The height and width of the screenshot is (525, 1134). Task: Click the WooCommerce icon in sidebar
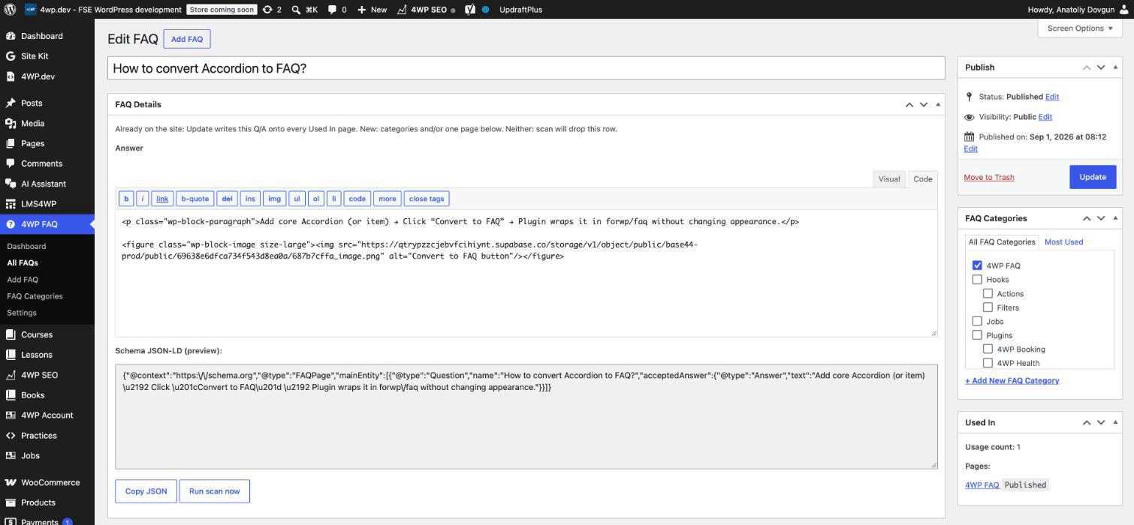(x=11, y=483)
